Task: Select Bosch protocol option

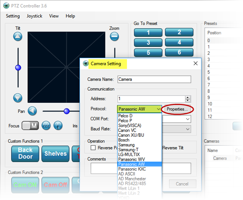Action: tap(140, 140)
